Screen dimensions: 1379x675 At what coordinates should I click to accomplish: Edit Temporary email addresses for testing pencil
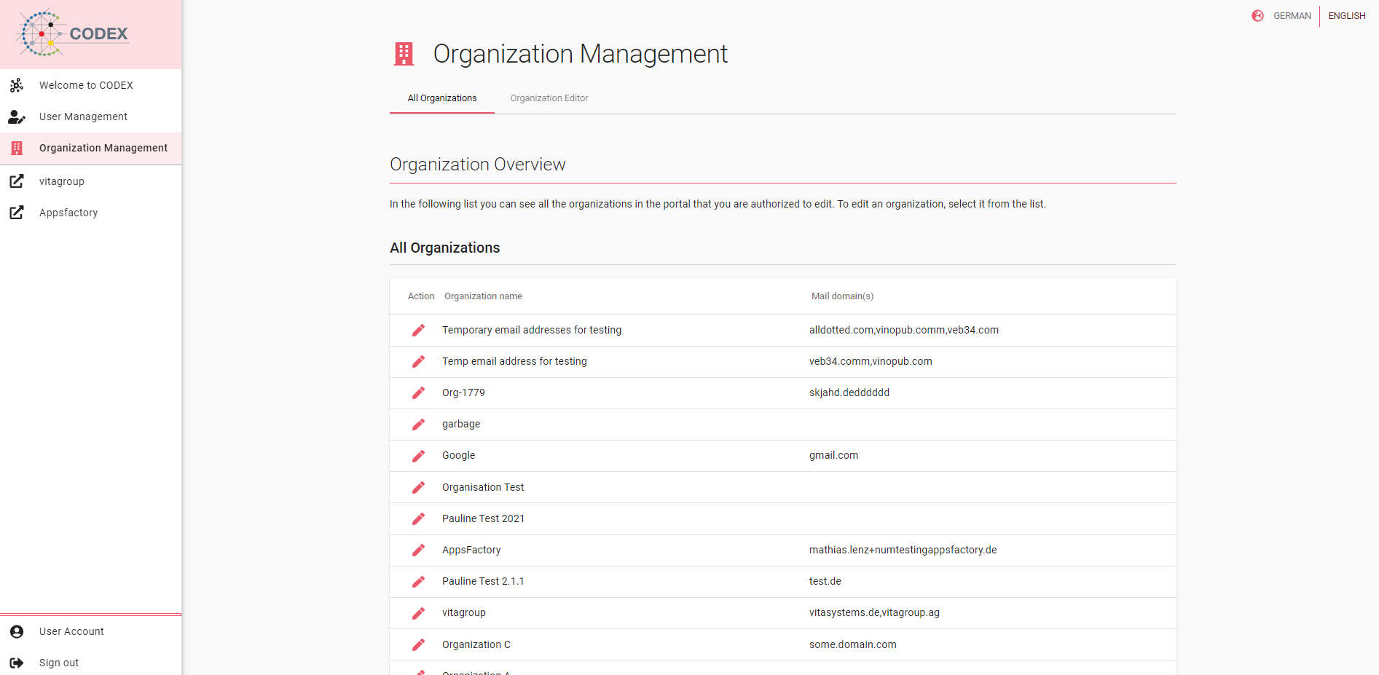[x=418, y=330]
